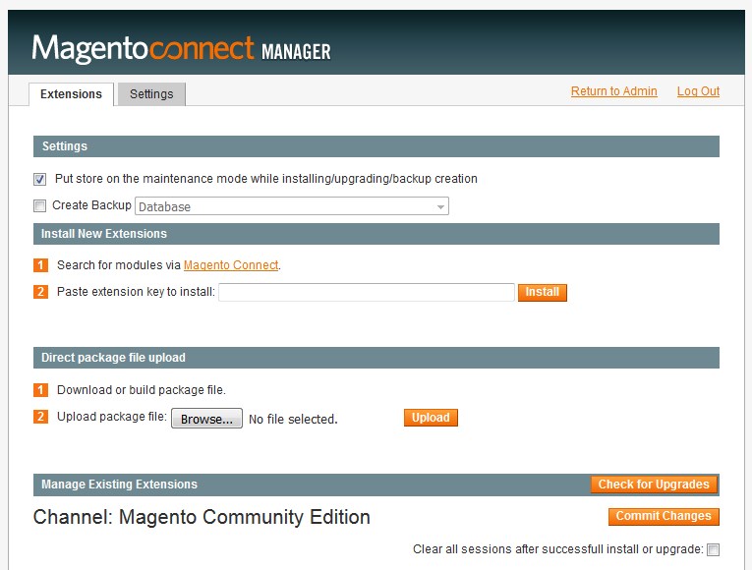Viewport: 752px width, 570px height.
Task: Click 'Channel: Magento Community Edition' heading
Action: pyautogui.click(x=202, y=517)
